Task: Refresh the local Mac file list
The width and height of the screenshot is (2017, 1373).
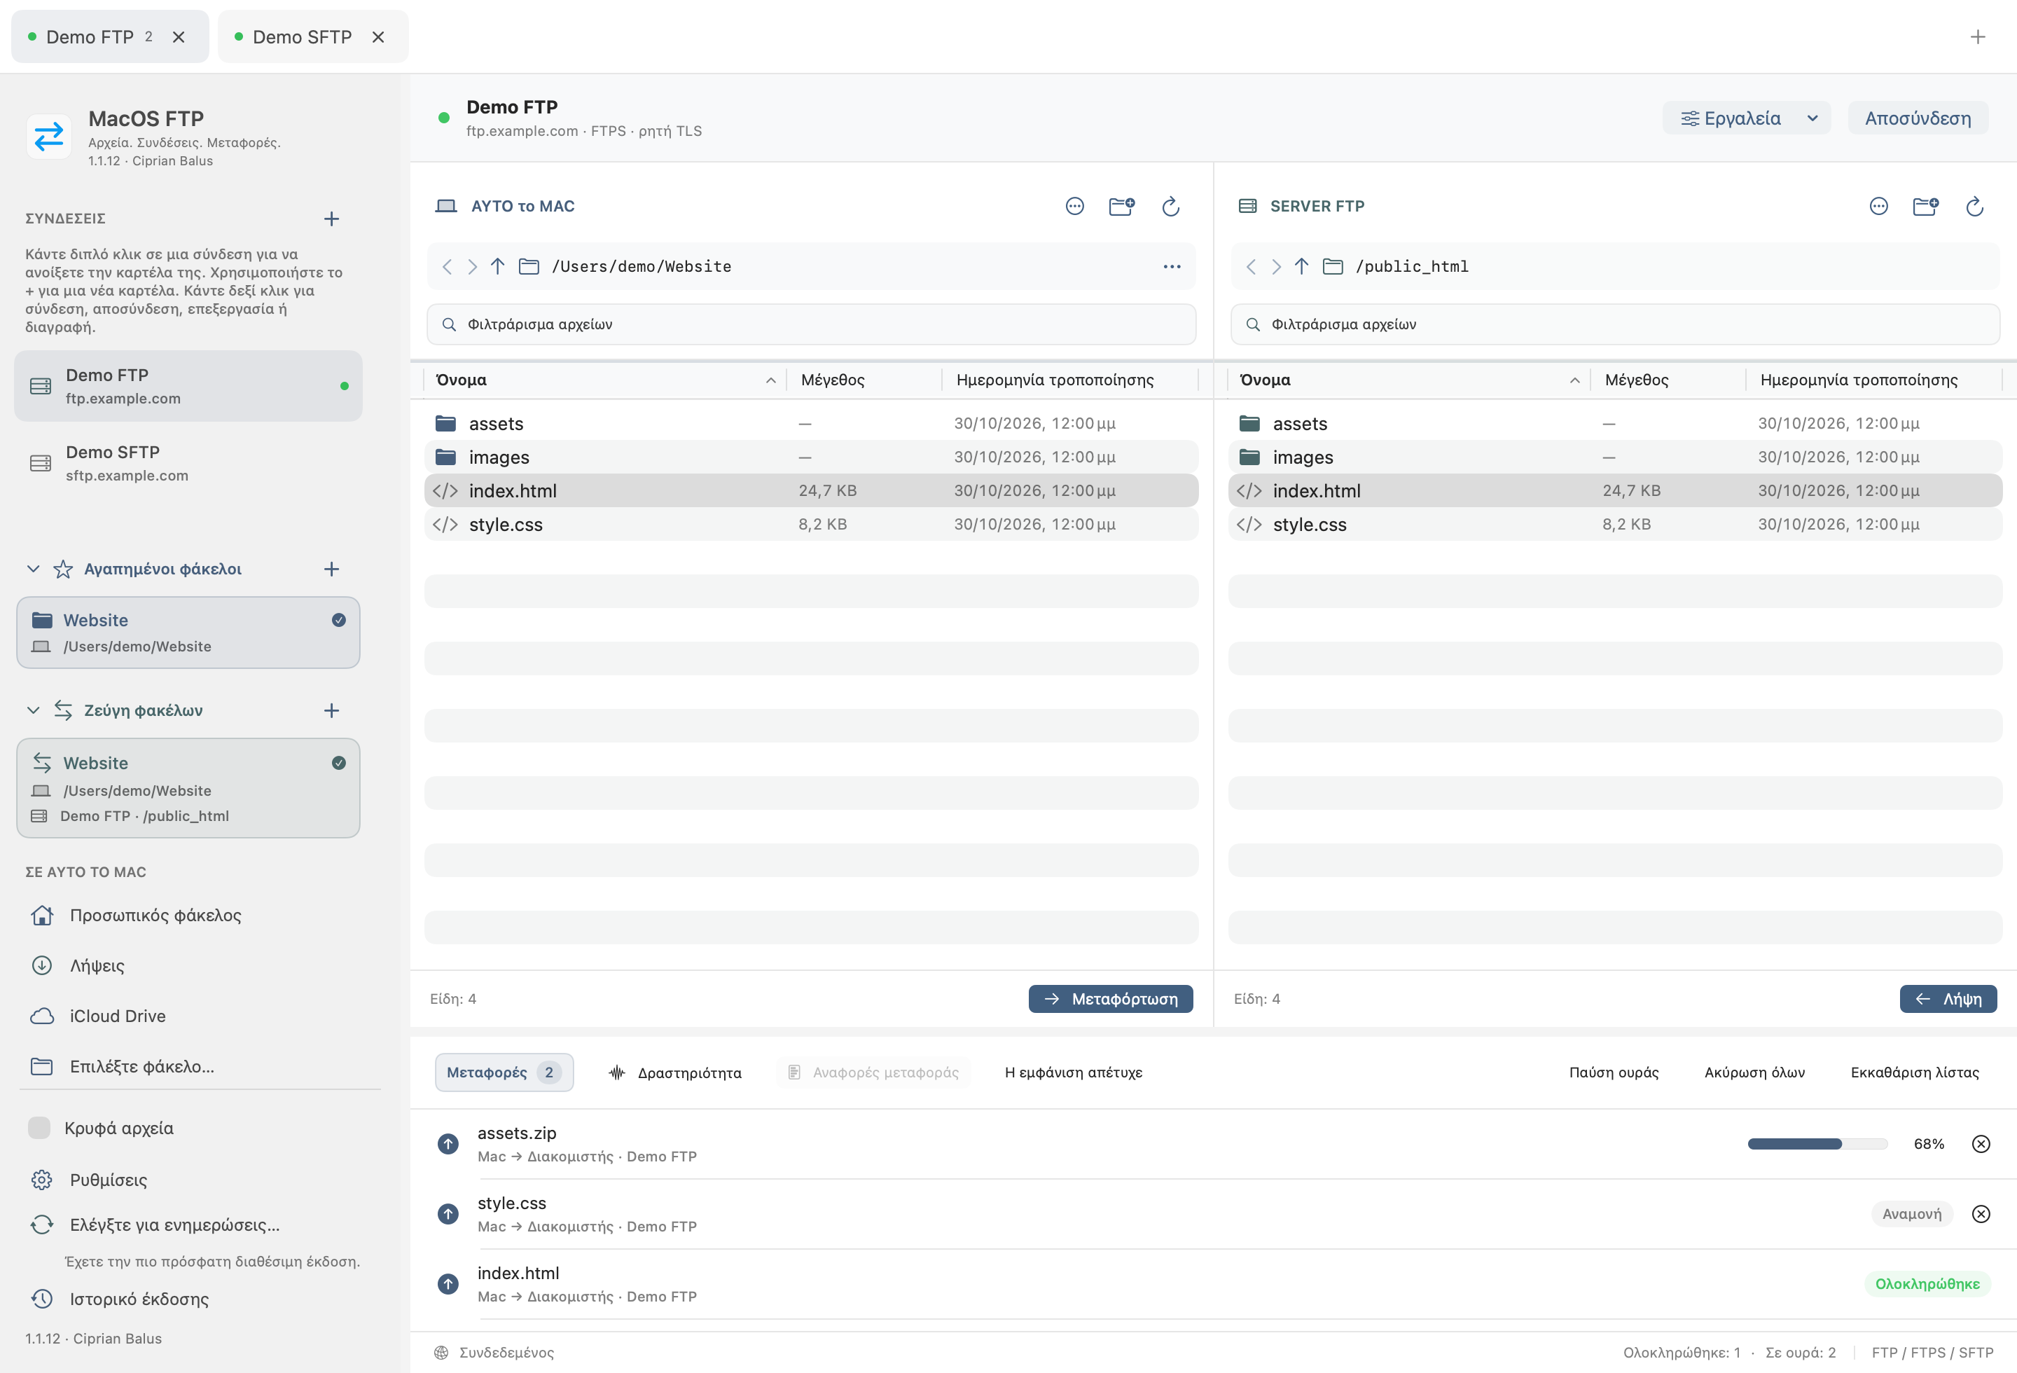Action: [x=1170, y=207]
